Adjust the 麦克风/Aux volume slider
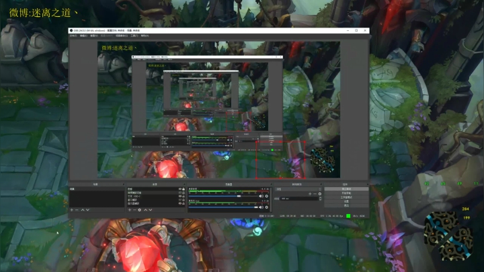This screenshot has height=272, width=484. 223,207
